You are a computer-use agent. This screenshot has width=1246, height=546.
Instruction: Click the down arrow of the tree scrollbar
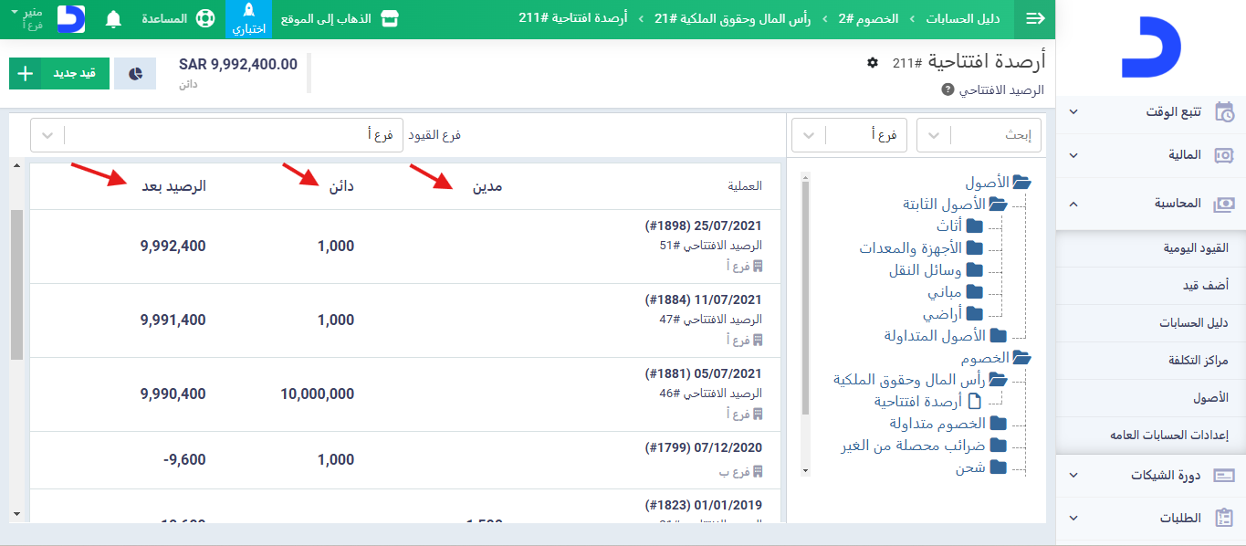[805, 471]
